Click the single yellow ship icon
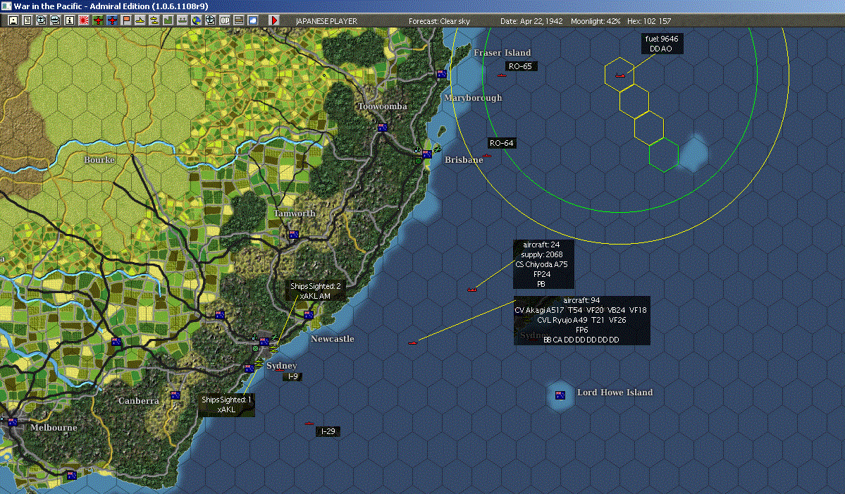The height and width of the screenshot is (494, 845). click(140, 20)
